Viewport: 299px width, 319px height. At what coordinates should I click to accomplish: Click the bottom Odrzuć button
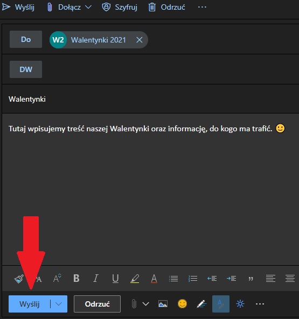(x=97, y=304)
